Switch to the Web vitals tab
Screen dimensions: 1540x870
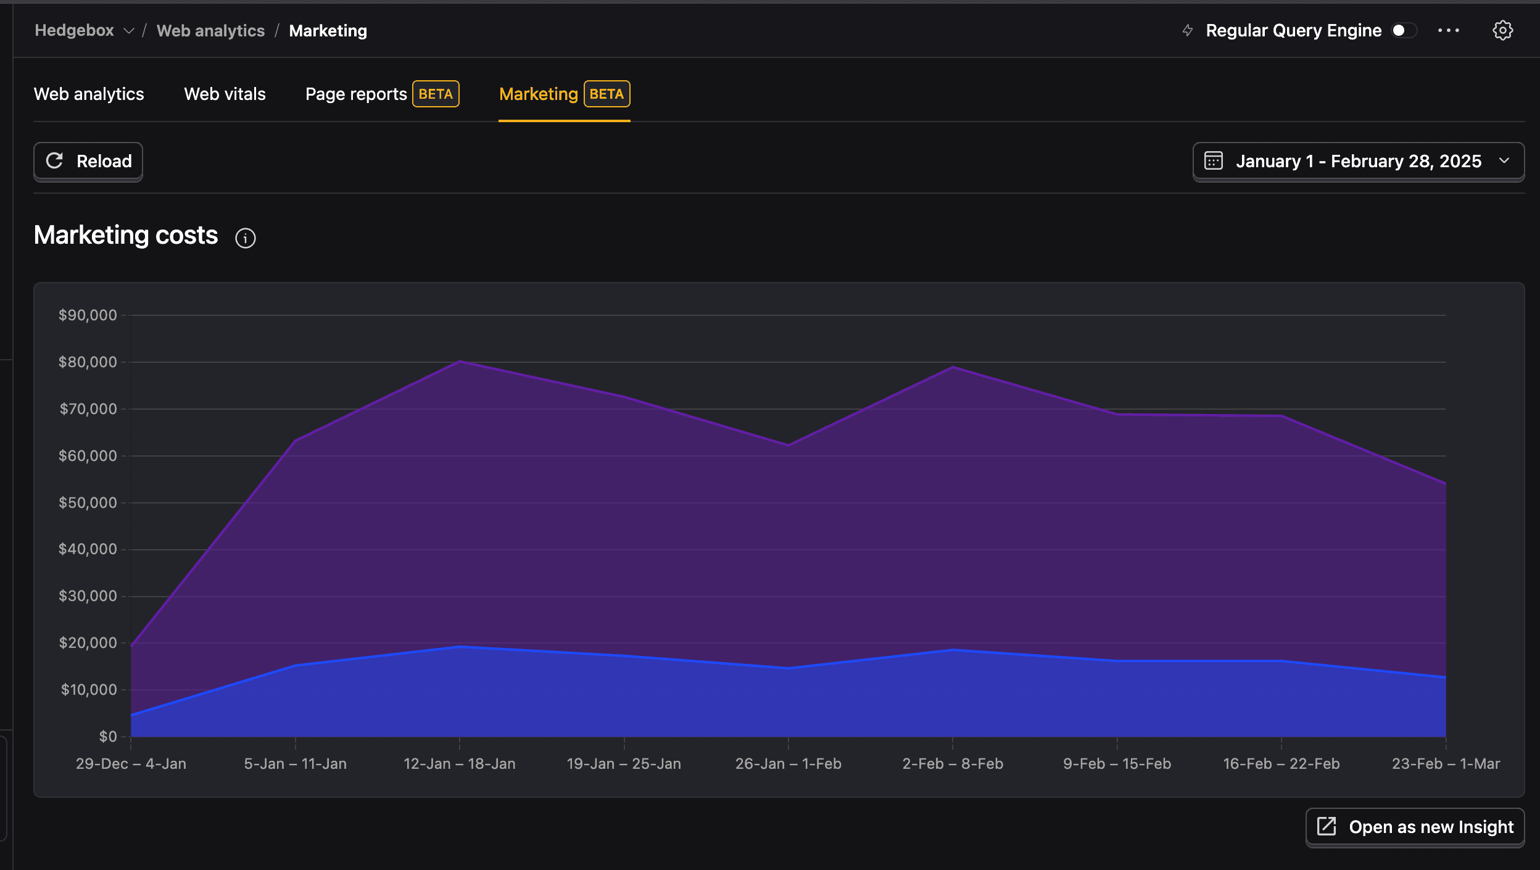[225, 94]
